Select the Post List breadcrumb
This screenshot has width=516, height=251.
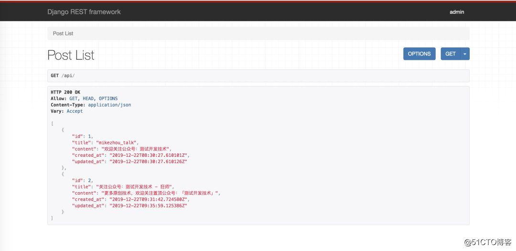click(63, 33)
